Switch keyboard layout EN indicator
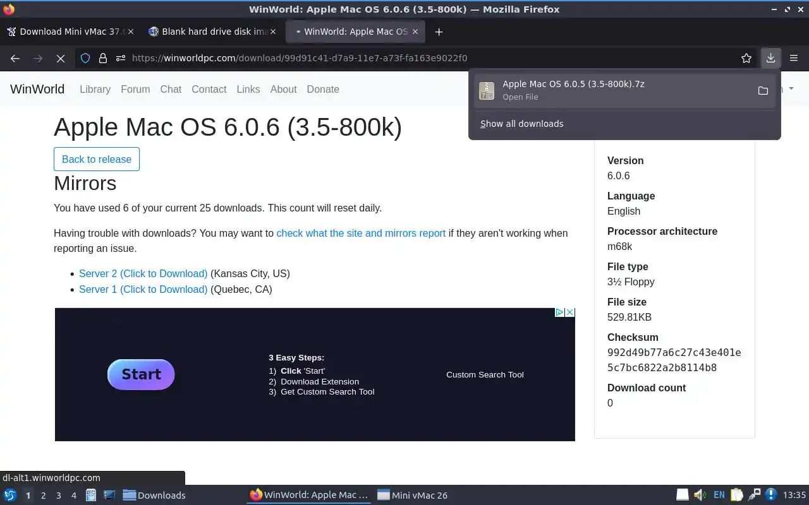 (x=719, y=496)
